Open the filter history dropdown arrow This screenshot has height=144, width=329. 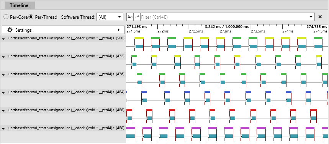pyautogui.click(x=311, y=17)
